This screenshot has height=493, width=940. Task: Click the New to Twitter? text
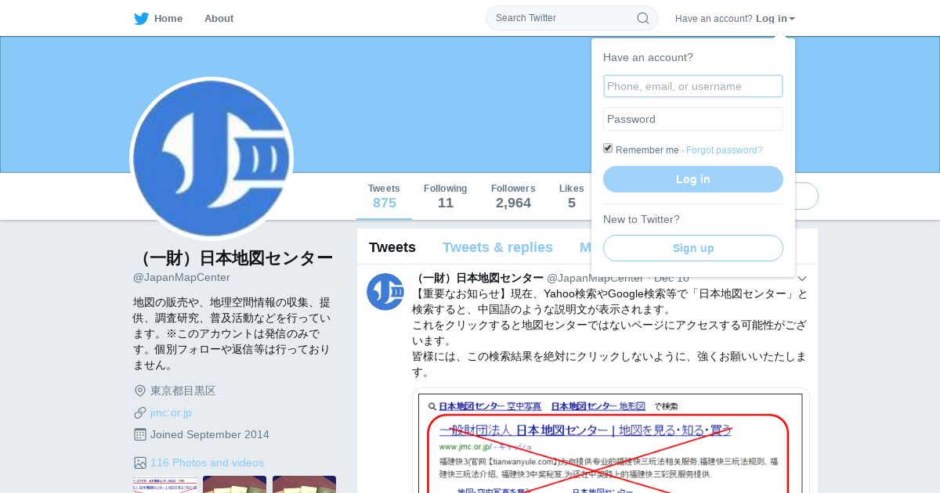pyautogui.click(x=642, y=219)
